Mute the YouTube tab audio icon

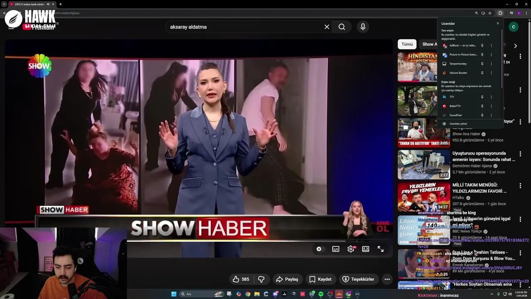48,4
